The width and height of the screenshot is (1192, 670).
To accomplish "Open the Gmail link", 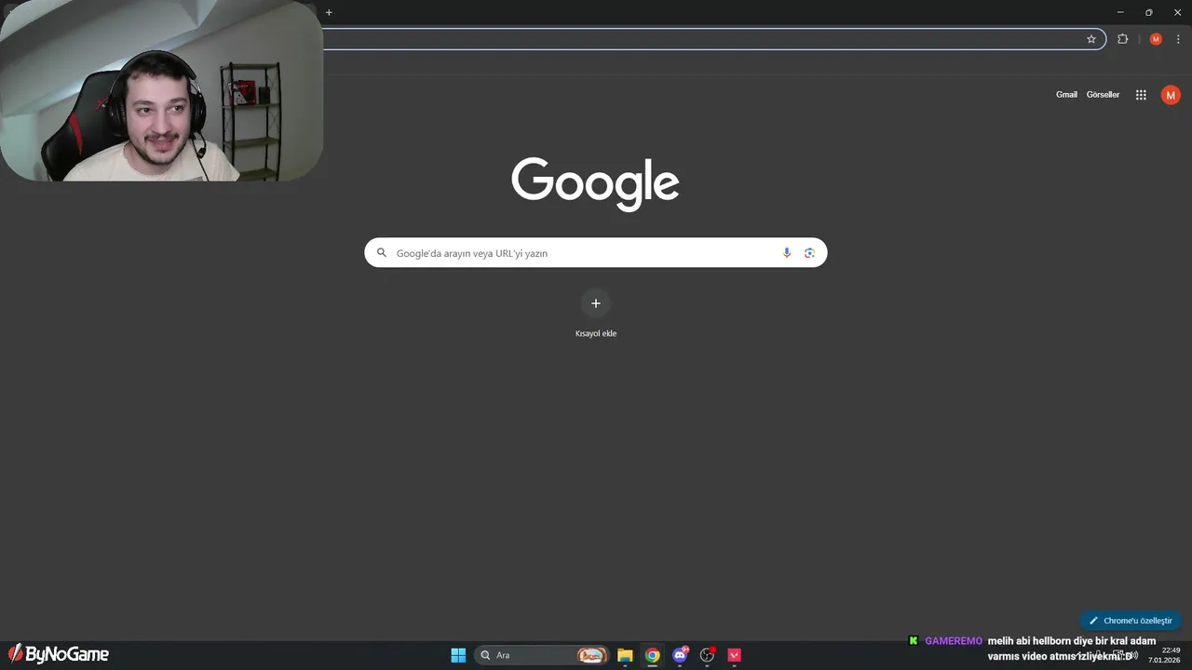I will (1066, 95).
